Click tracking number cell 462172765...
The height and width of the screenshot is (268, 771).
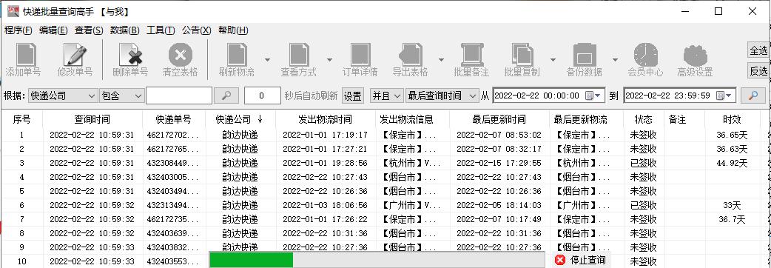coord(174,149)
